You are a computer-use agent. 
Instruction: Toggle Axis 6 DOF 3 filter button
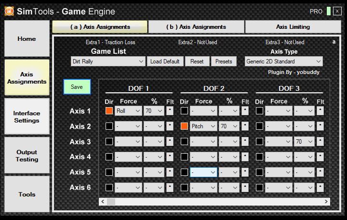pyautogui.click(x=320, y=187)
